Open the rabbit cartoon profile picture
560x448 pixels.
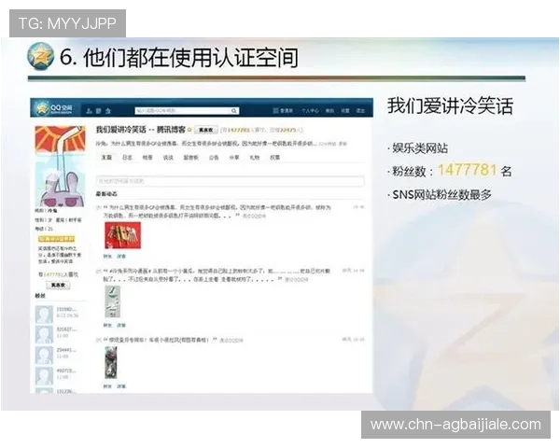click(61, 166)
